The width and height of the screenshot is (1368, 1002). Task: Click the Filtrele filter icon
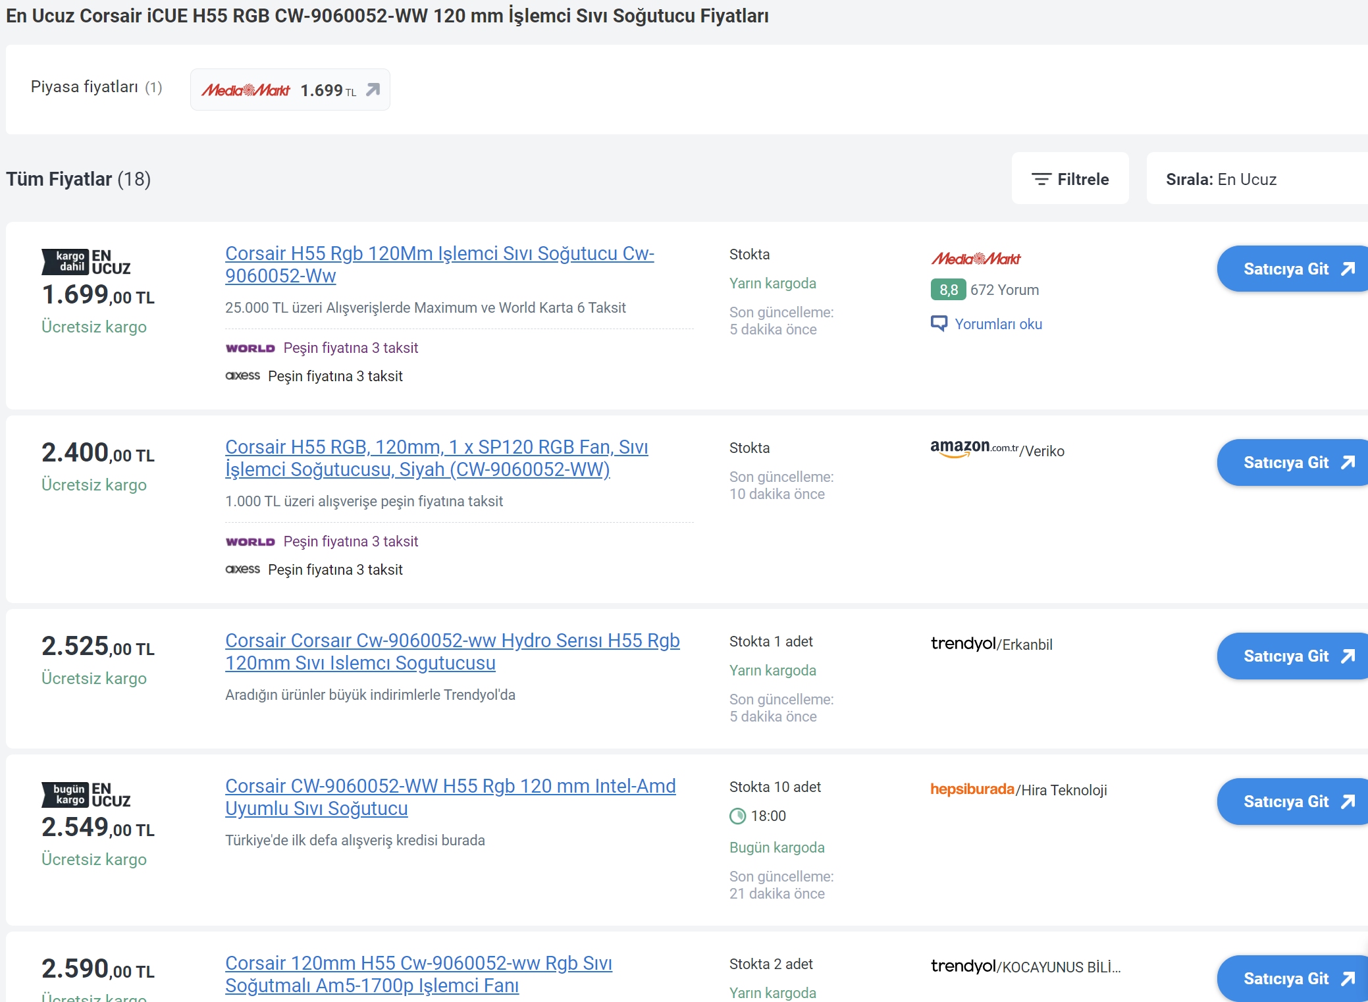click(1041, 179)
